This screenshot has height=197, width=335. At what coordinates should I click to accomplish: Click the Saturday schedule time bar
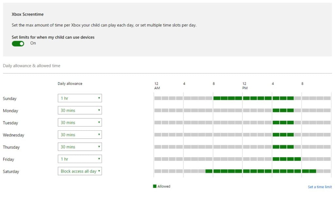[x=242, y=171]
